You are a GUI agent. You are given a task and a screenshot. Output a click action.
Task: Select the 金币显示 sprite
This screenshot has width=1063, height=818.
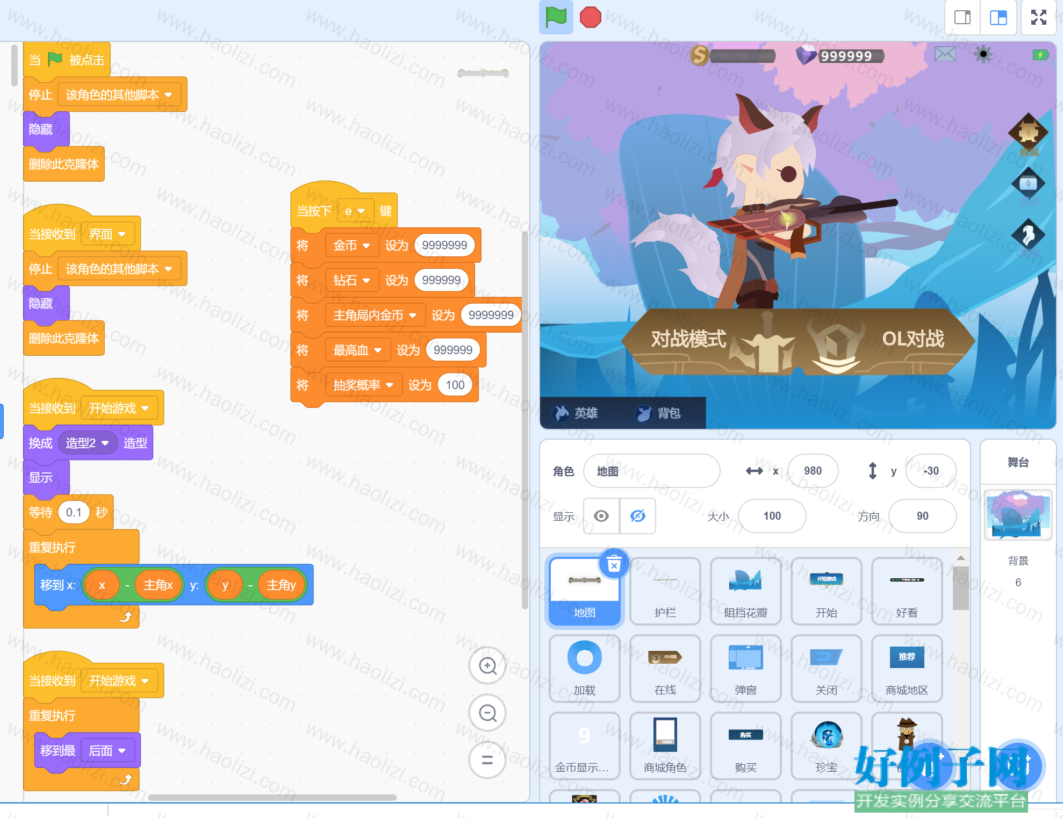coord(584,745)
